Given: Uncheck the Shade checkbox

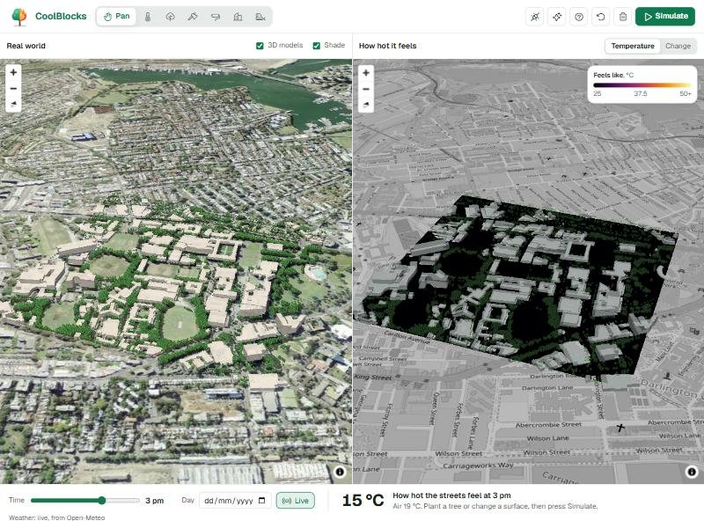Looking at the screenshot, I should (x=317, y=46).
